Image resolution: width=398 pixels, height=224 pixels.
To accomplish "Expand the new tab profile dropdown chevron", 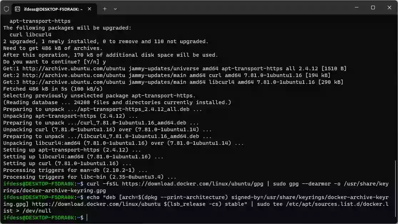I will tap(115, 9).
